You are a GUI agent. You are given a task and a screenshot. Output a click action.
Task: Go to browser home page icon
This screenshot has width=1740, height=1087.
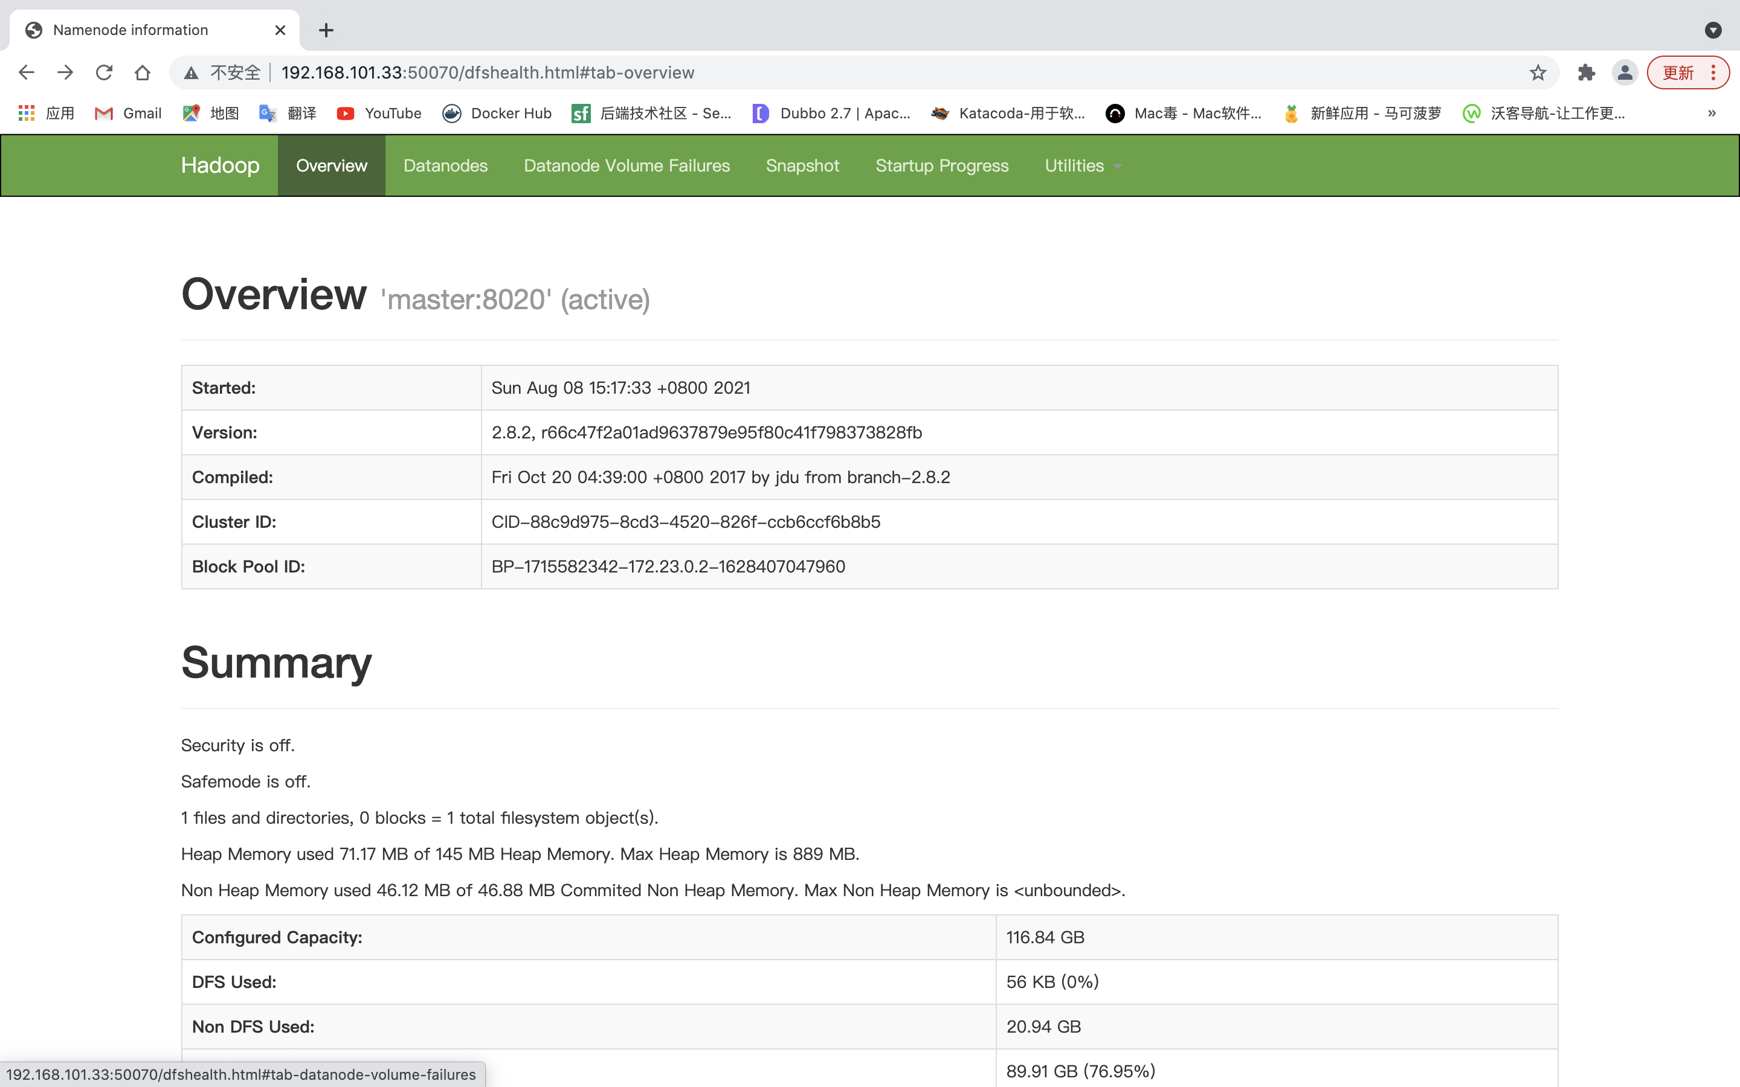pyautogui.click(x=143, y=72)
